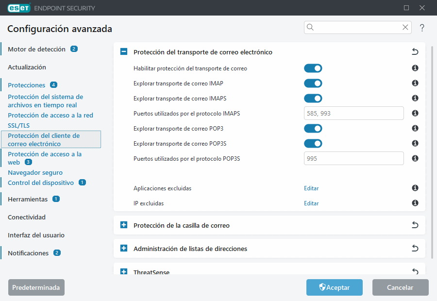Click the POP3S ports input field
The width and height of the screenshot is (437, 301).
[353, 158]
